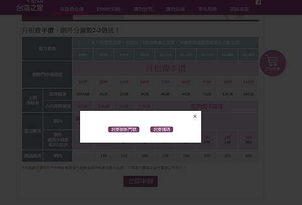Image resolution: width=302 pixels, height=205 pixels.
Task: Click the footnote starting ※保證最低價
Action: click(104, 168)
